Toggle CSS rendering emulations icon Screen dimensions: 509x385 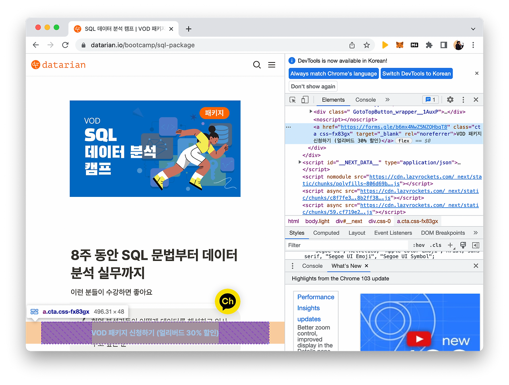pos(463,245)
